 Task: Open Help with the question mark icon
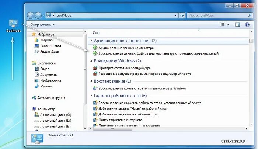point(247,25)
